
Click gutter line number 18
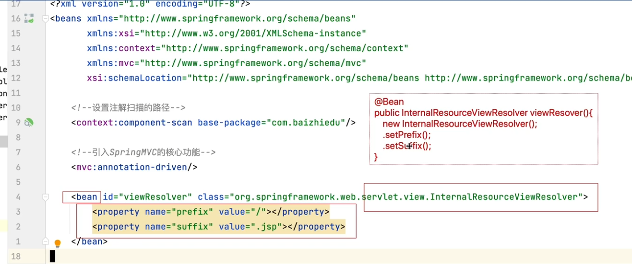click(x=16, y=256)
